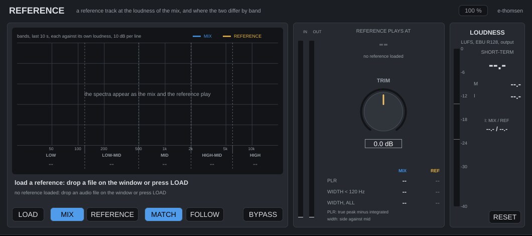
Task: Click the HIGH band label
Action: [255, 155]
